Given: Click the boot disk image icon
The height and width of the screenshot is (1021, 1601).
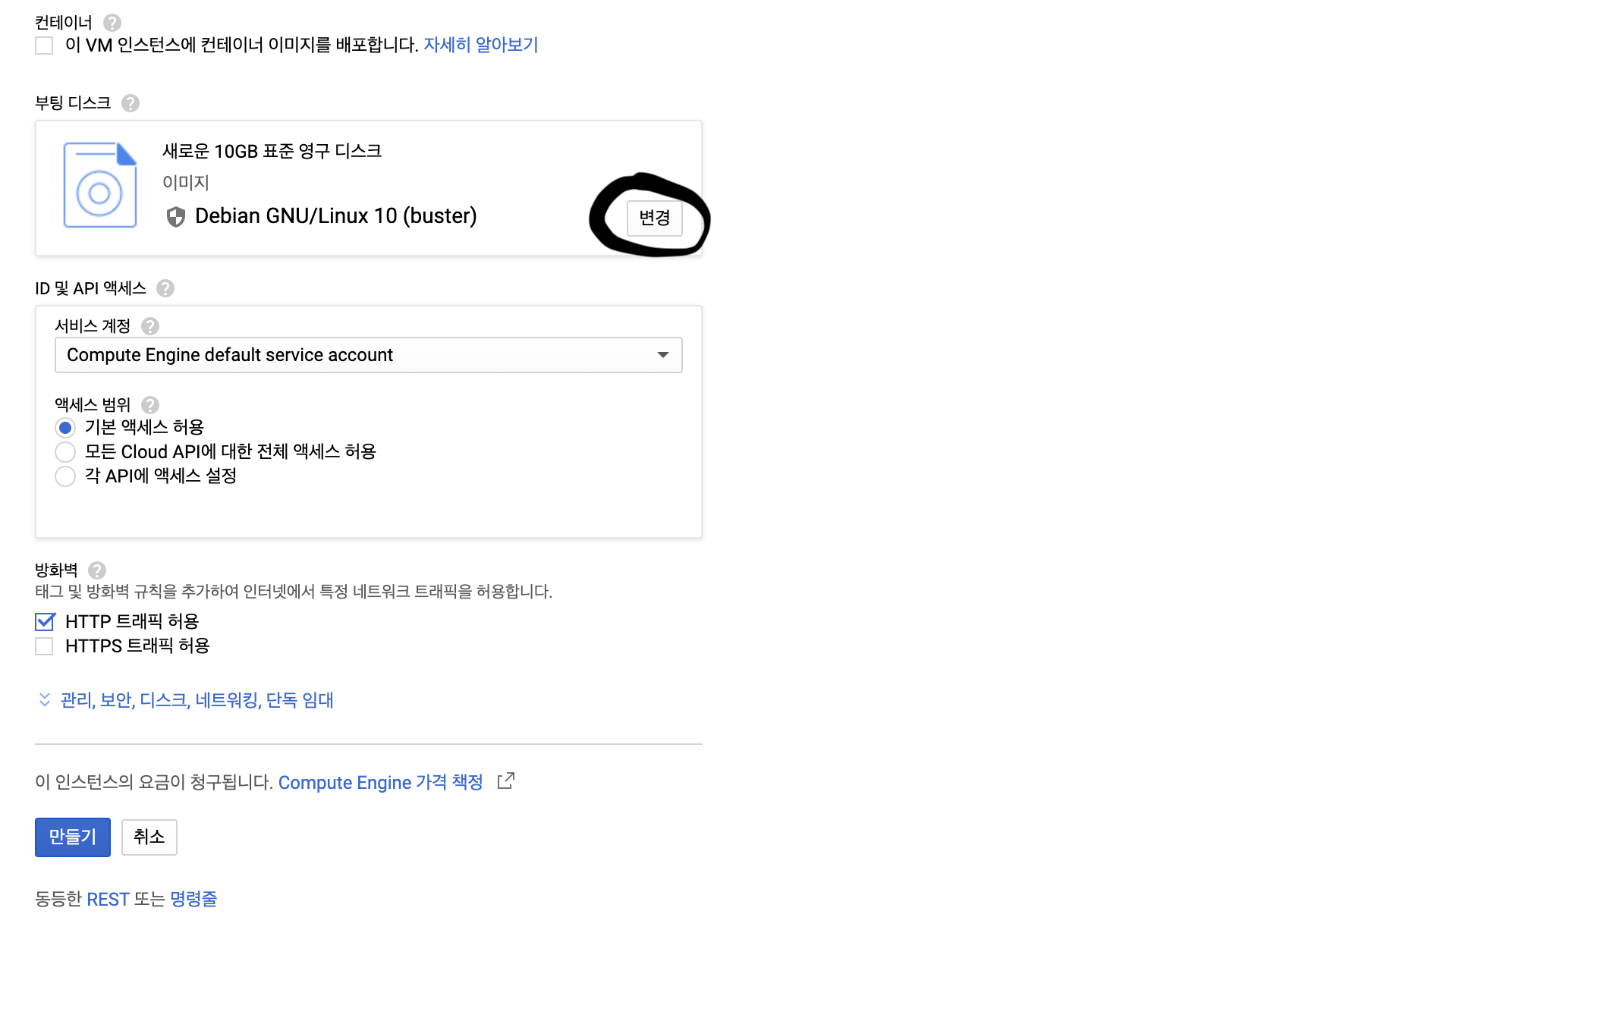Looking at the screenshot, I should 100,185.
